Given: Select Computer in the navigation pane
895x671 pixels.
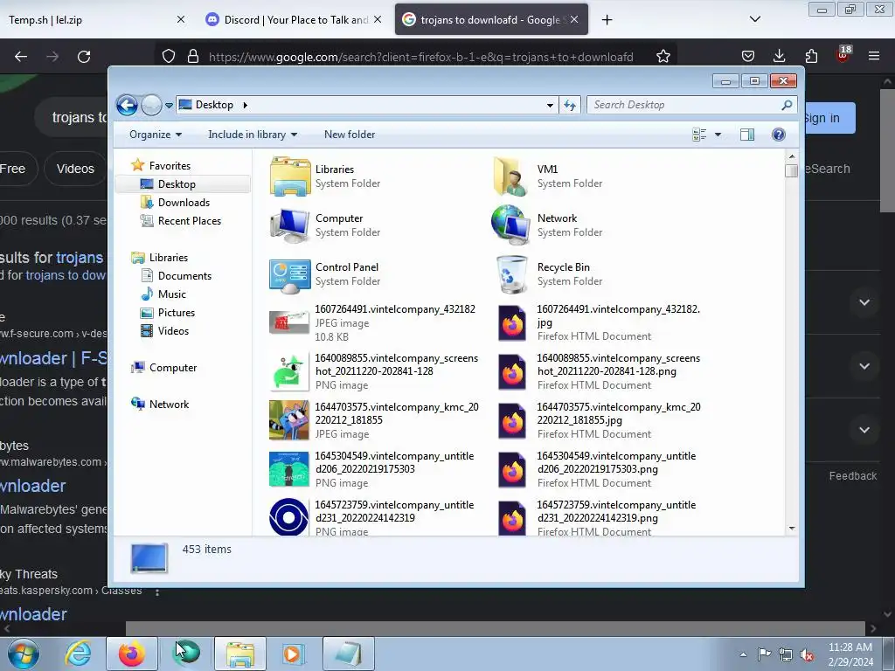Looking at the screenshot, I should pyautogui.click(x=173, y=368).
